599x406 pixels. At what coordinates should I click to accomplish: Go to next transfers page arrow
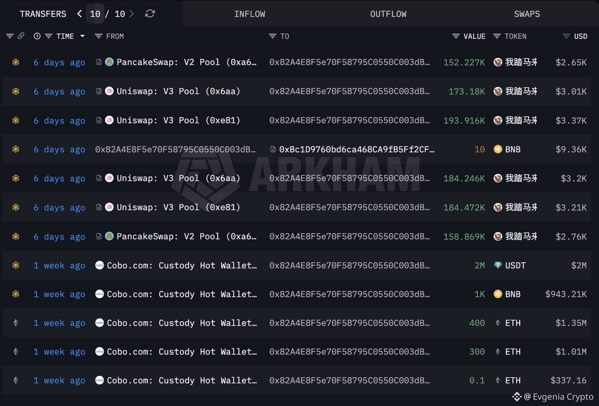pyautogui.click(x=132, y=14)
